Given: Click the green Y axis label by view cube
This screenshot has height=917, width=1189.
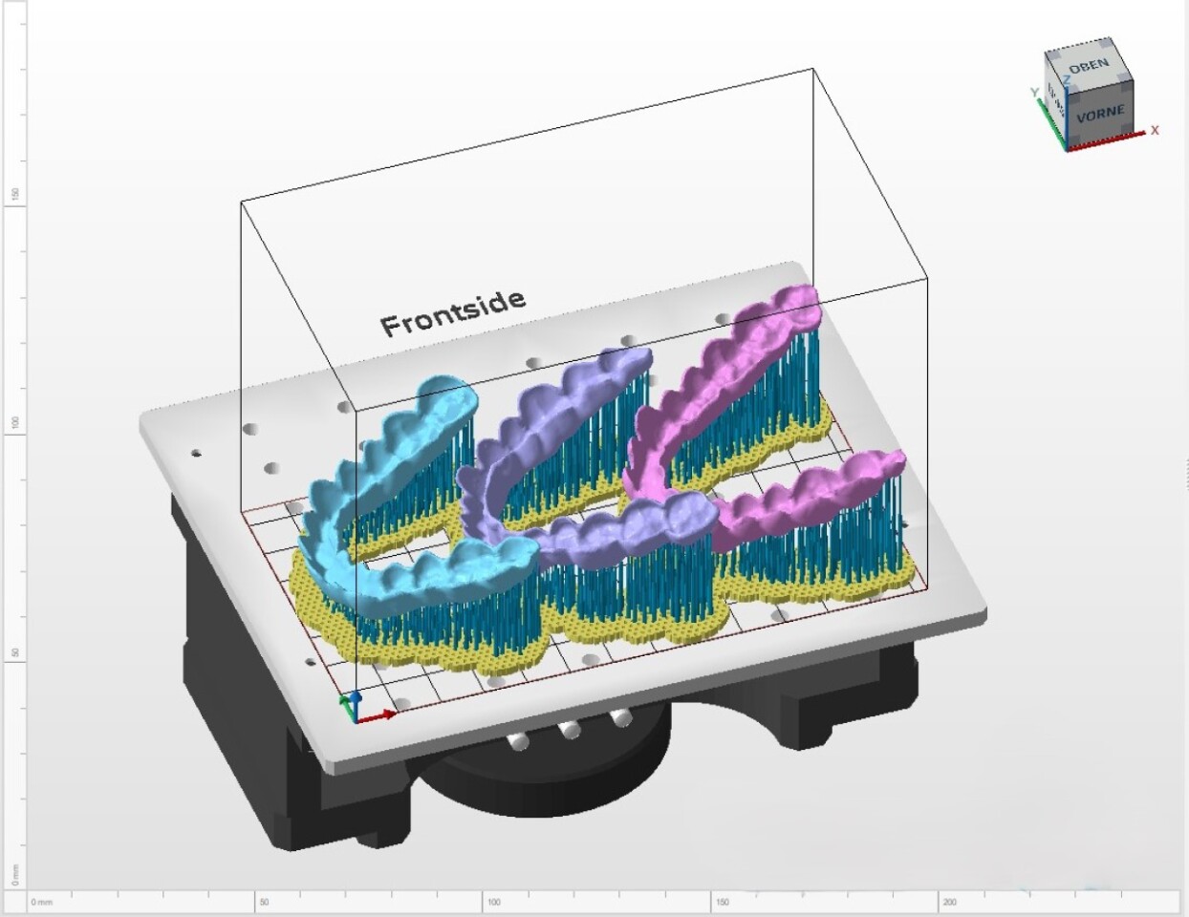Looking at the screenshot, I should [x=1034, y=93].
